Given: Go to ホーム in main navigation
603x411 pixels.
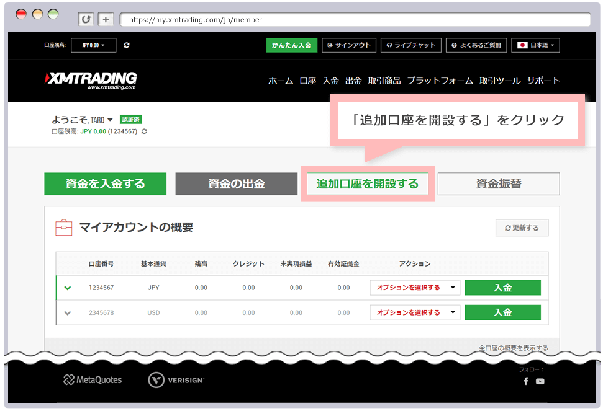Looking at the screenshot, I should tap(281, 81).
